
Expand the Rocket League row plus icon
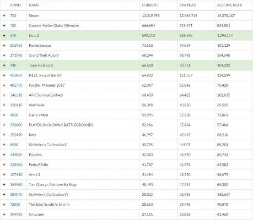pos(4,45)
